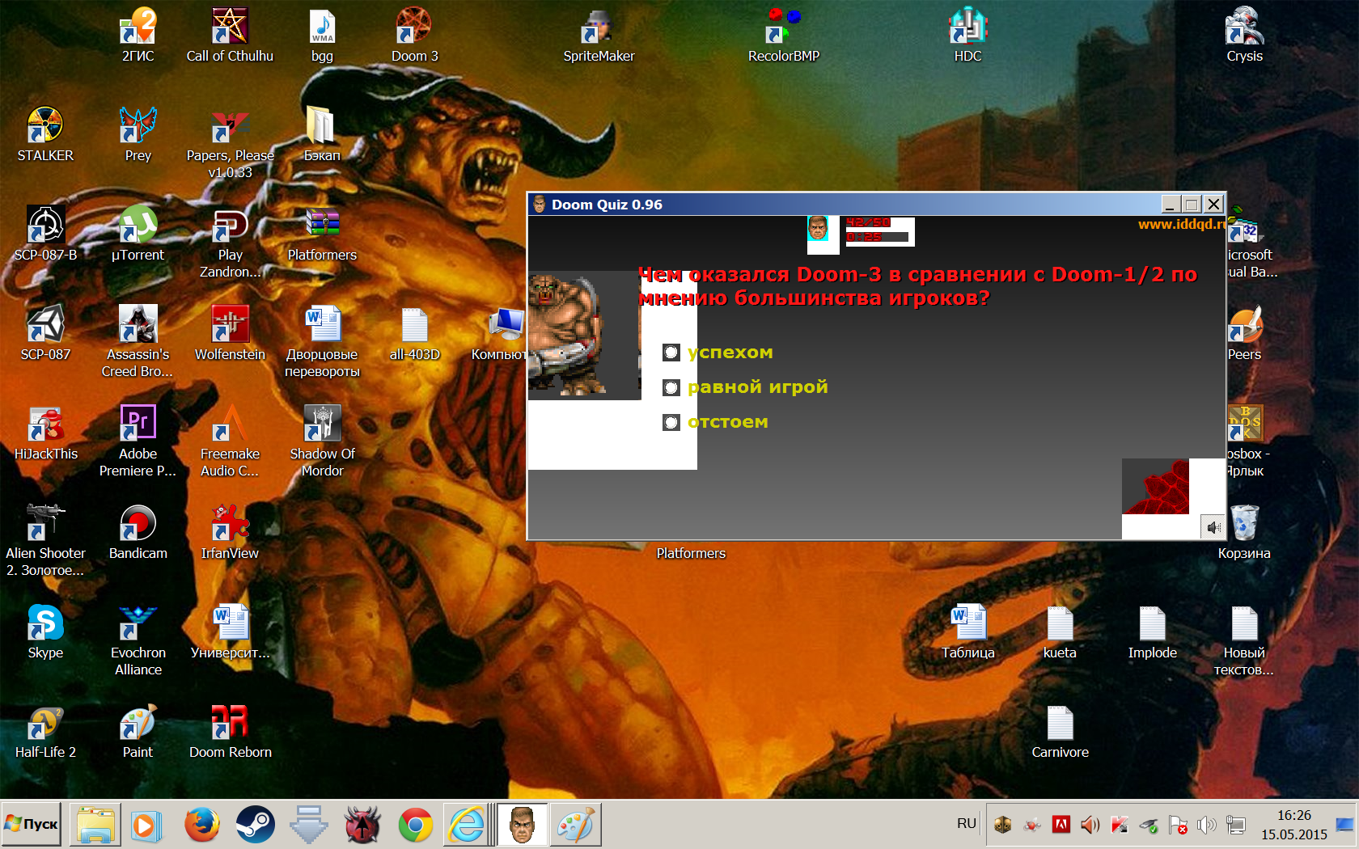Open Steam from the taskbar
The image size is (1359, 849).
pos(255,825)
